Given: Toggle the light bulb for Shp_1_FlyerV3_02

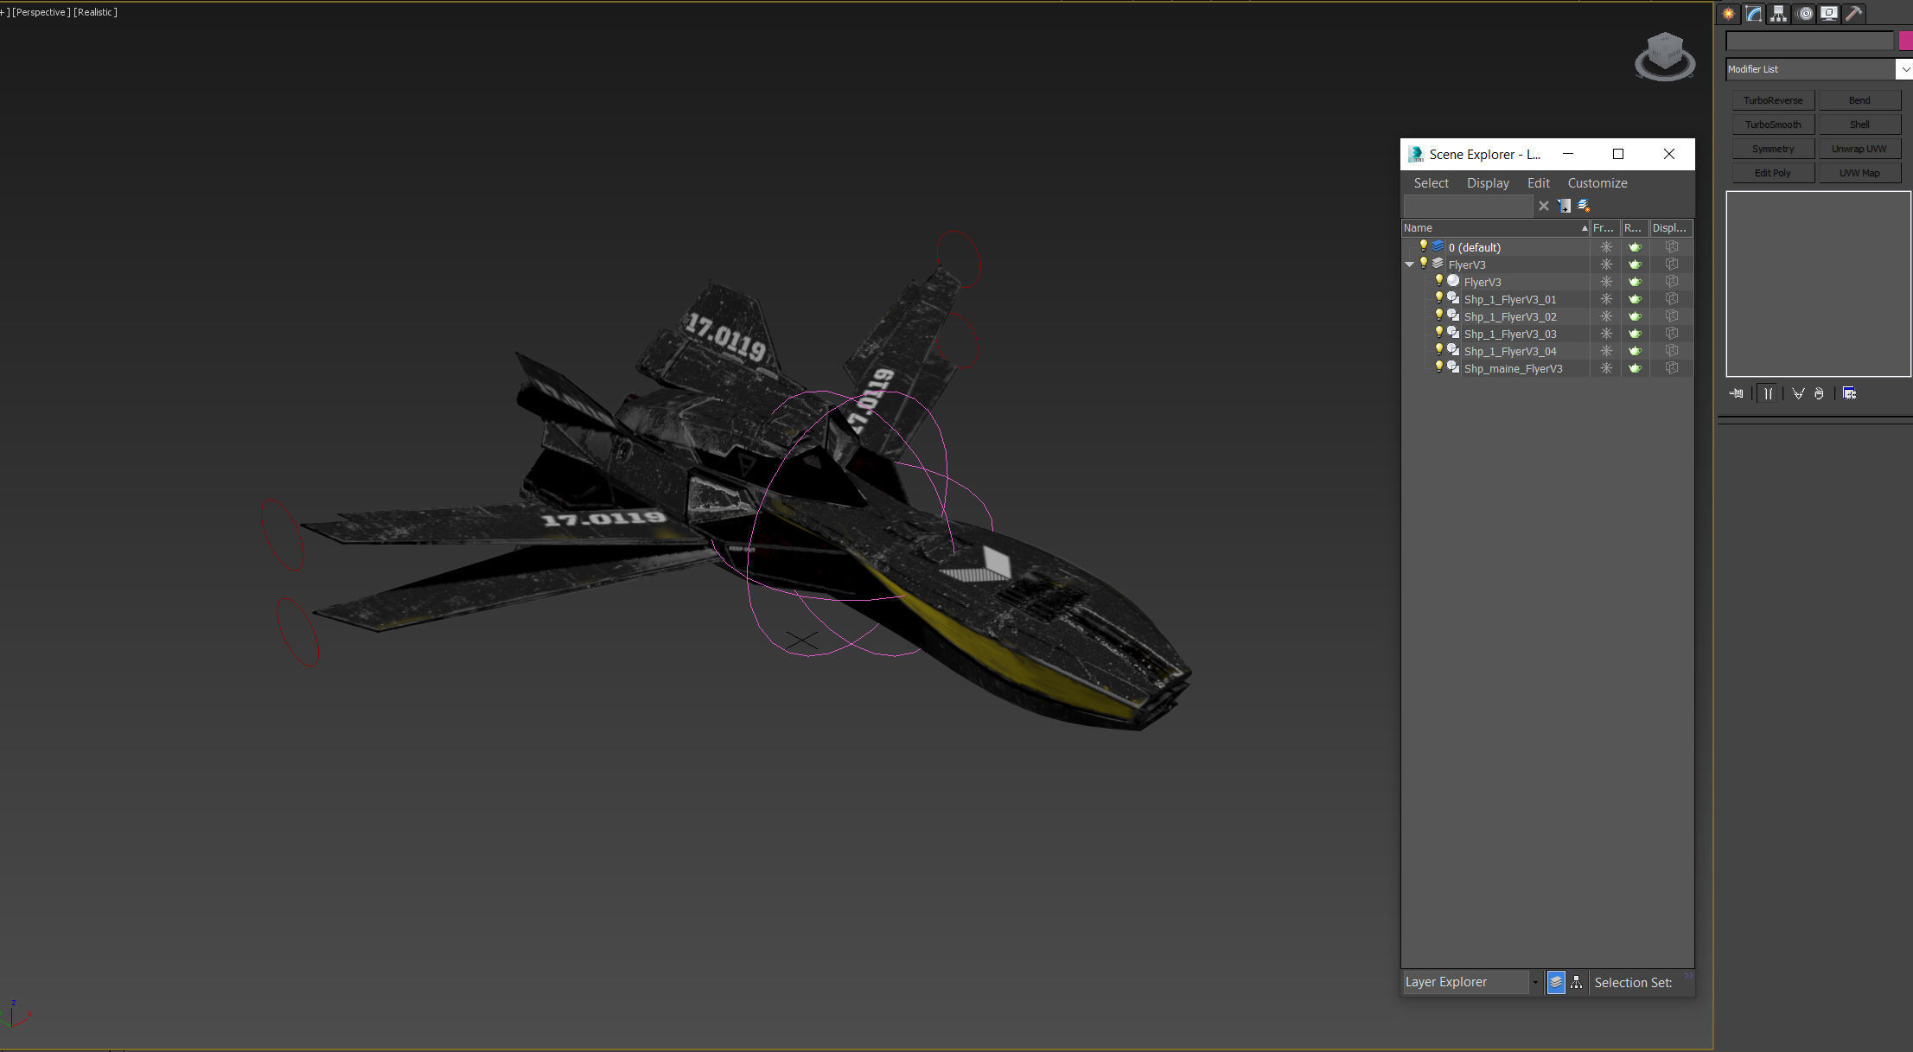Looking at the screenshot, I should [x=1438, y=316].
